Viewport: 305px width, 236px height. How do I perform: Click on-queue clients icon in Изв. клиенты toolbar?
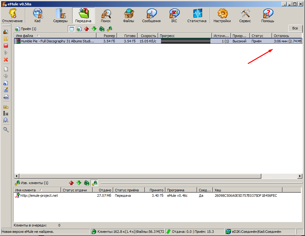tap(87, 183)
